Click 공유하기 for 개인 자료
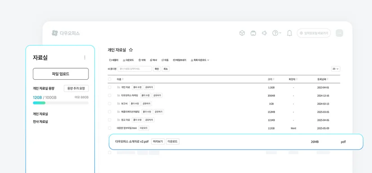This screenshot has width=372, height=173. pos(149,87)
